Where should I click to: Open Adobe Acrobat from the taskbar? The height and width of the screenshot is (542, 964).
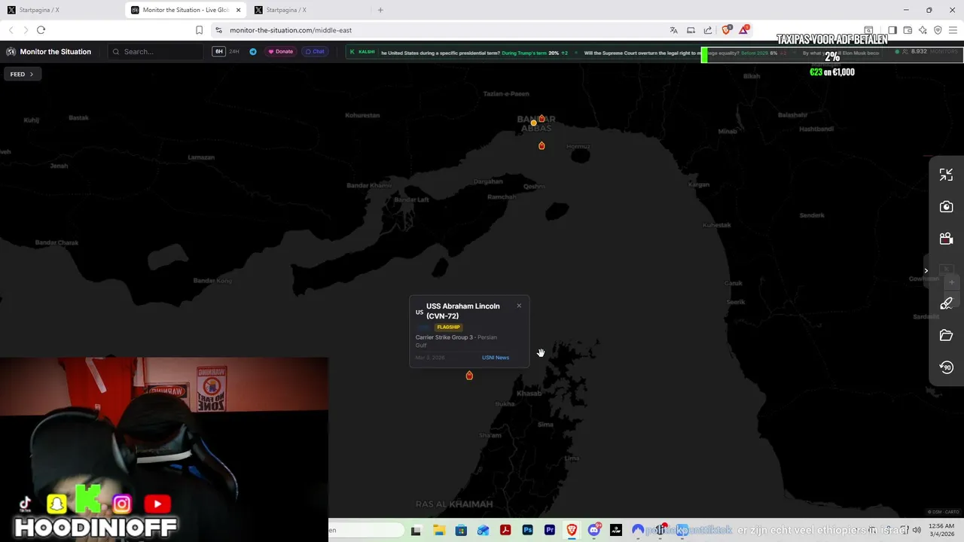pos(505,531)
